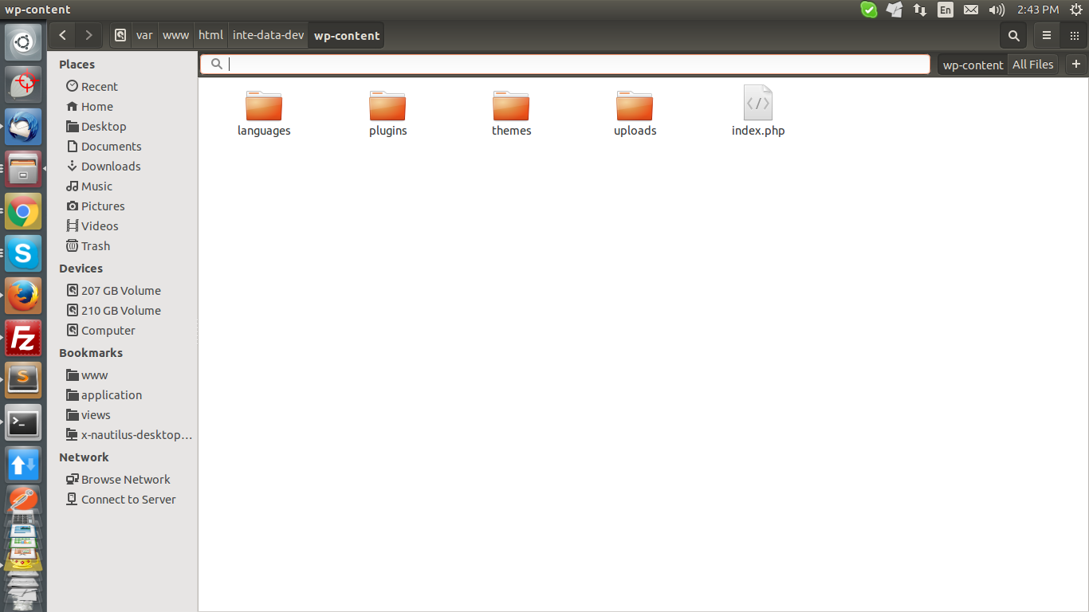Switch to grid view icon
Viewport: 1089px width, 612px height.
1074,35
